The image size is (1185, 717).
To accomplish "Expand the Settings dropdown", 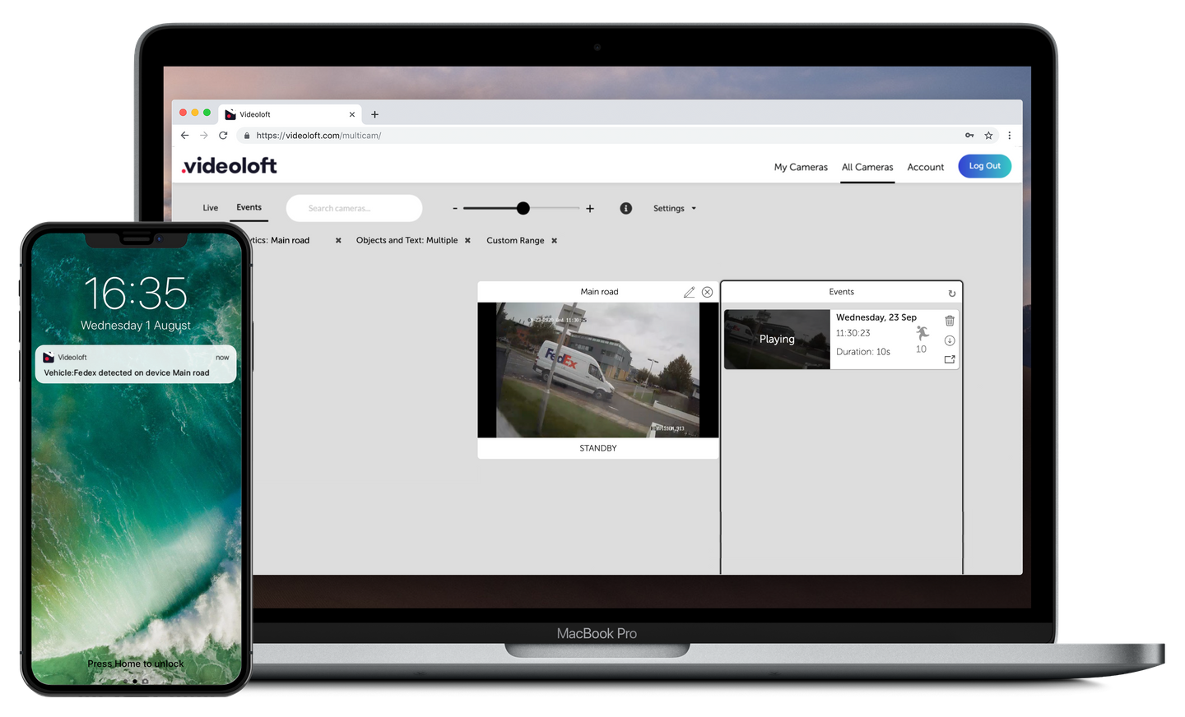I will tap(675, 209).
